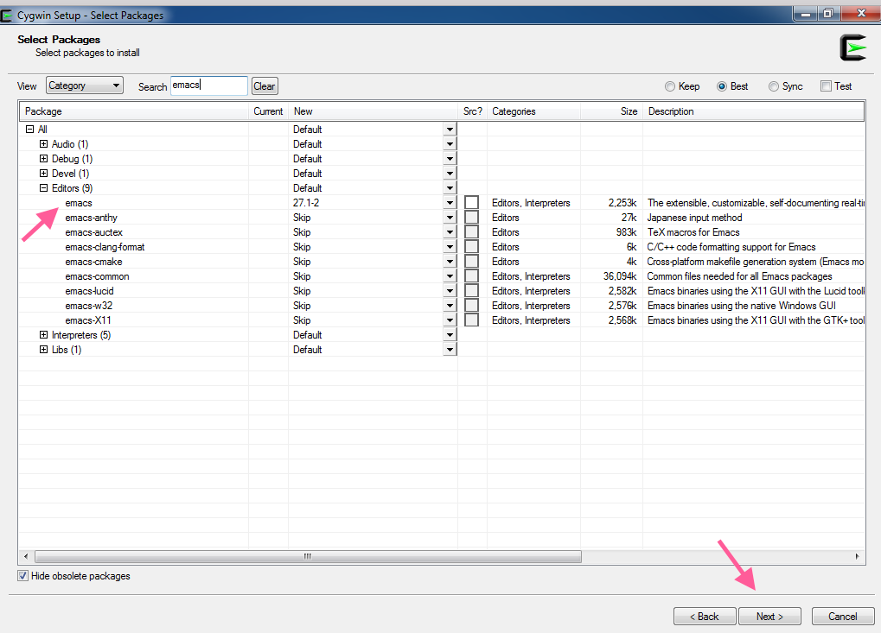Select the emacs-common package name
The height and width of the screenshot is (633, 881).
(x=97, y=276)
